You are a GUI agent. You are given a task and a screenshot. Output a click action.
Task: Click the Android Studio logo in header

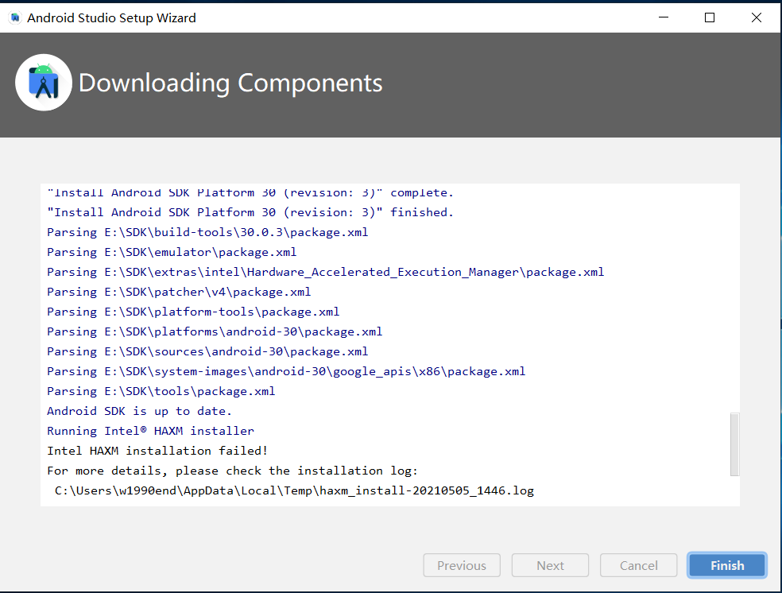[44, 83]
